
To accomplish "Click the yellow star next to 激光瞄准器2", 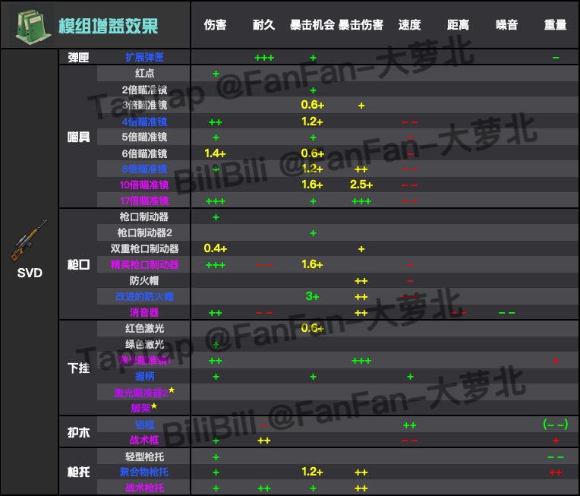I will (172, 390).
